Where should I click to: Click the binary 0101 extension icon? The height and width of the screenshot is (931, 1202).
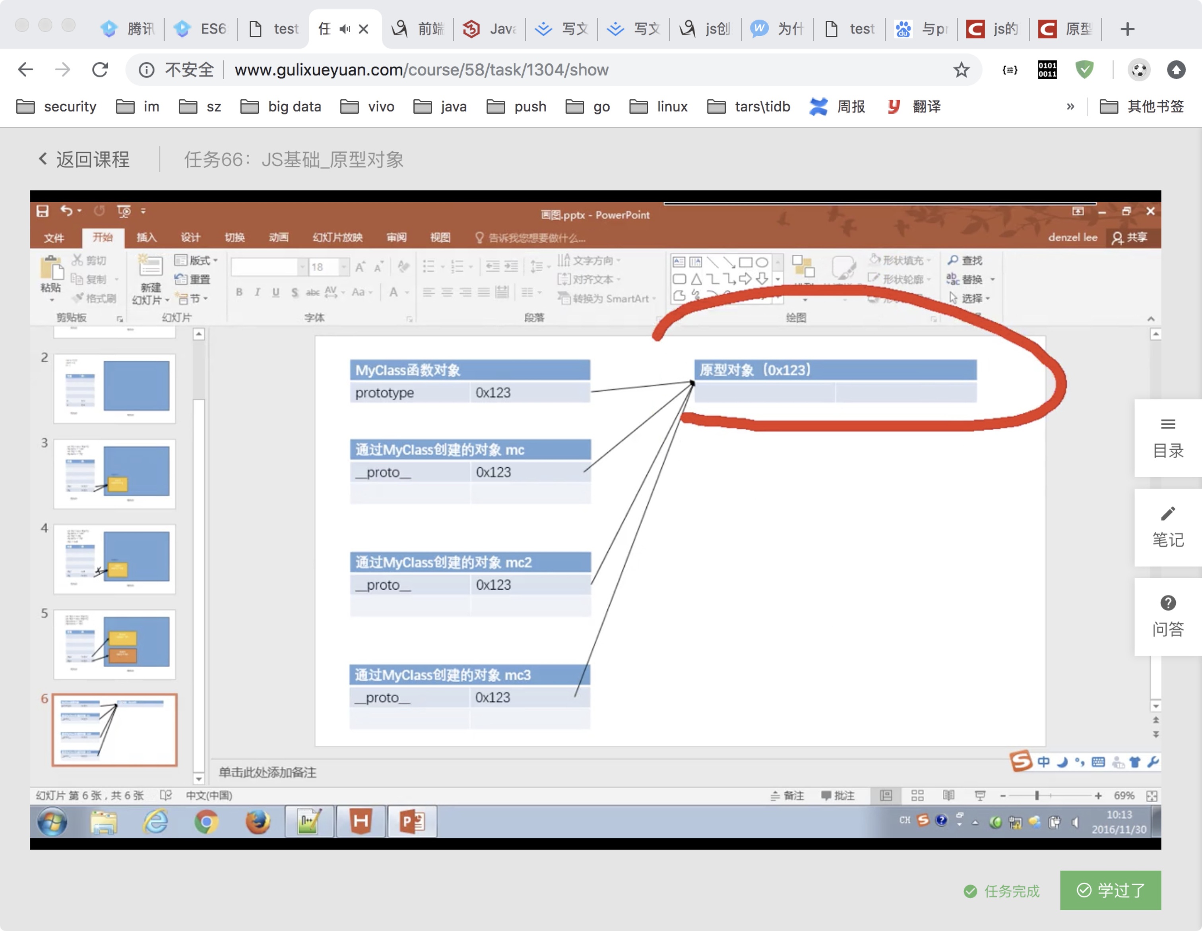point(1047,70)
